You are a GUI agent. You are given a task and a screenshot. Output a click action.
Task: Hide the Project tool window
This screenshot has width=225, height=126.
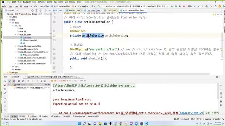pos(50,10)
